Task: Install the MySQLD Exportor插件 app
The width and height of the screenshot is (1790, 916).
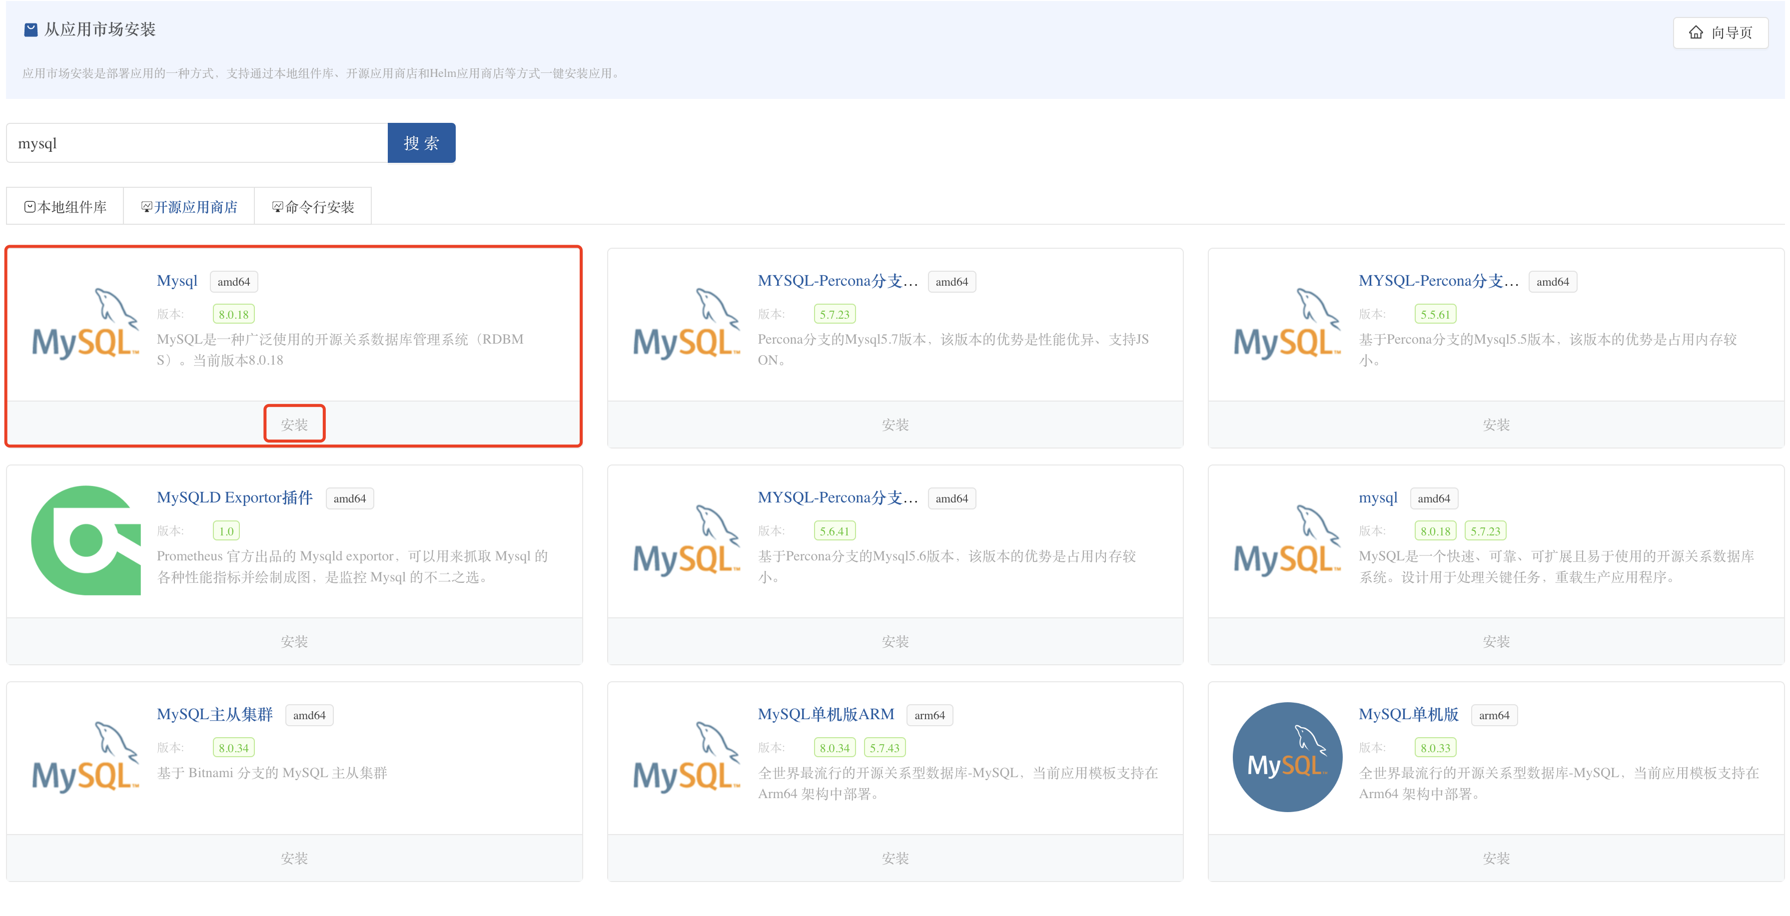Action: [294, 641]
